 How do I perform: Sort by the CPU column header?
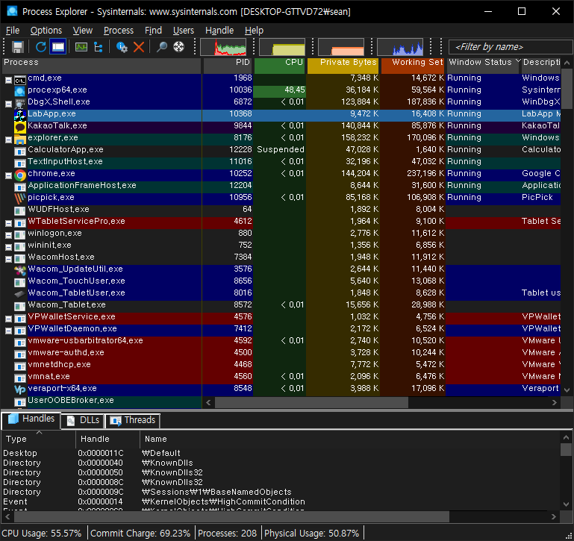[280, 66]
